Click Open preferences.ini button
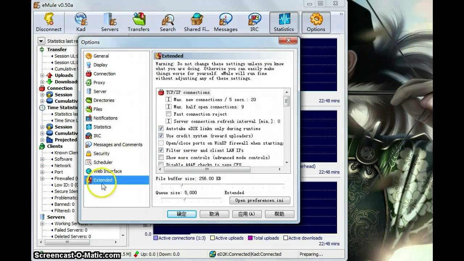The width and height of the screenshot is (464, 261). tap(260, 200)
